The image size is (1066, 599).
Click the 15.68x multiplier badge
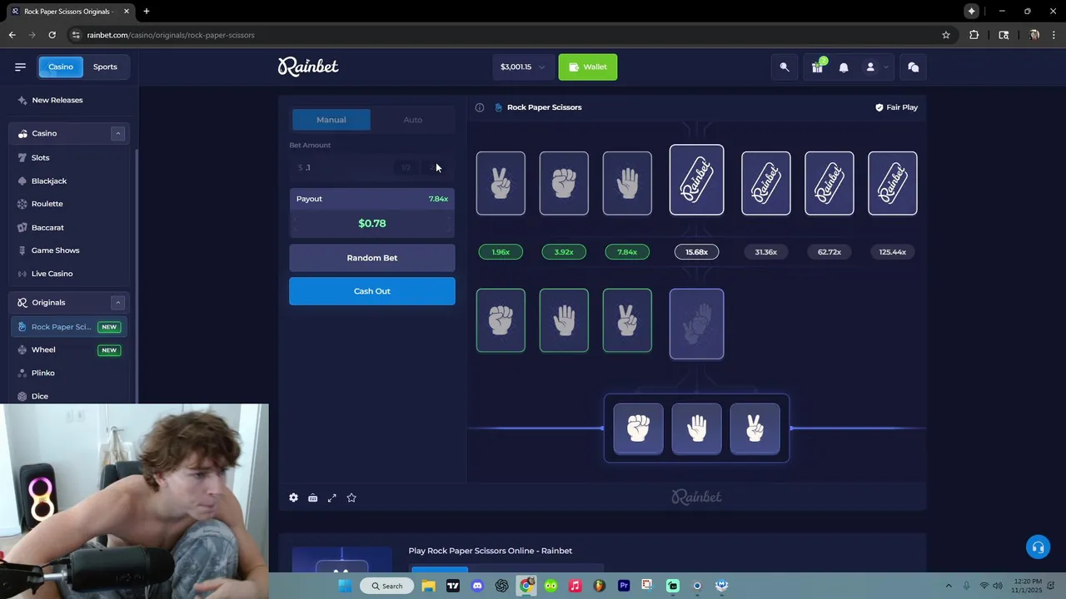point(696,252)
